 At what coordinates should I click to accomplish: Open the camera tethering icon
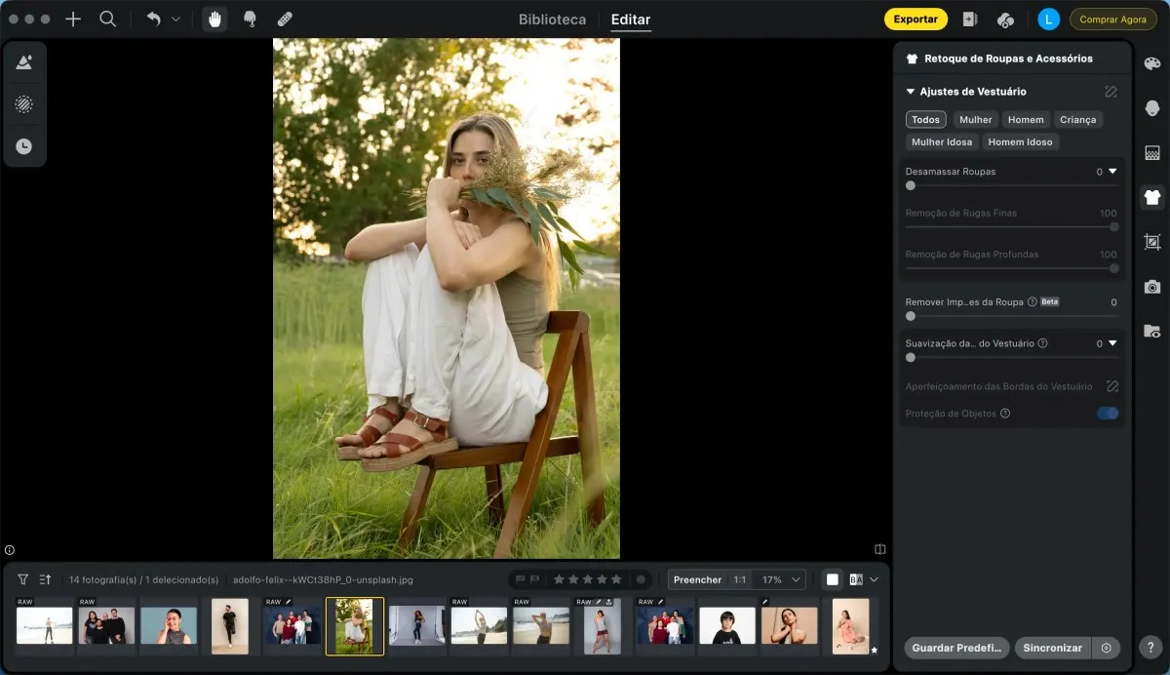click(x=1152, y=287)
